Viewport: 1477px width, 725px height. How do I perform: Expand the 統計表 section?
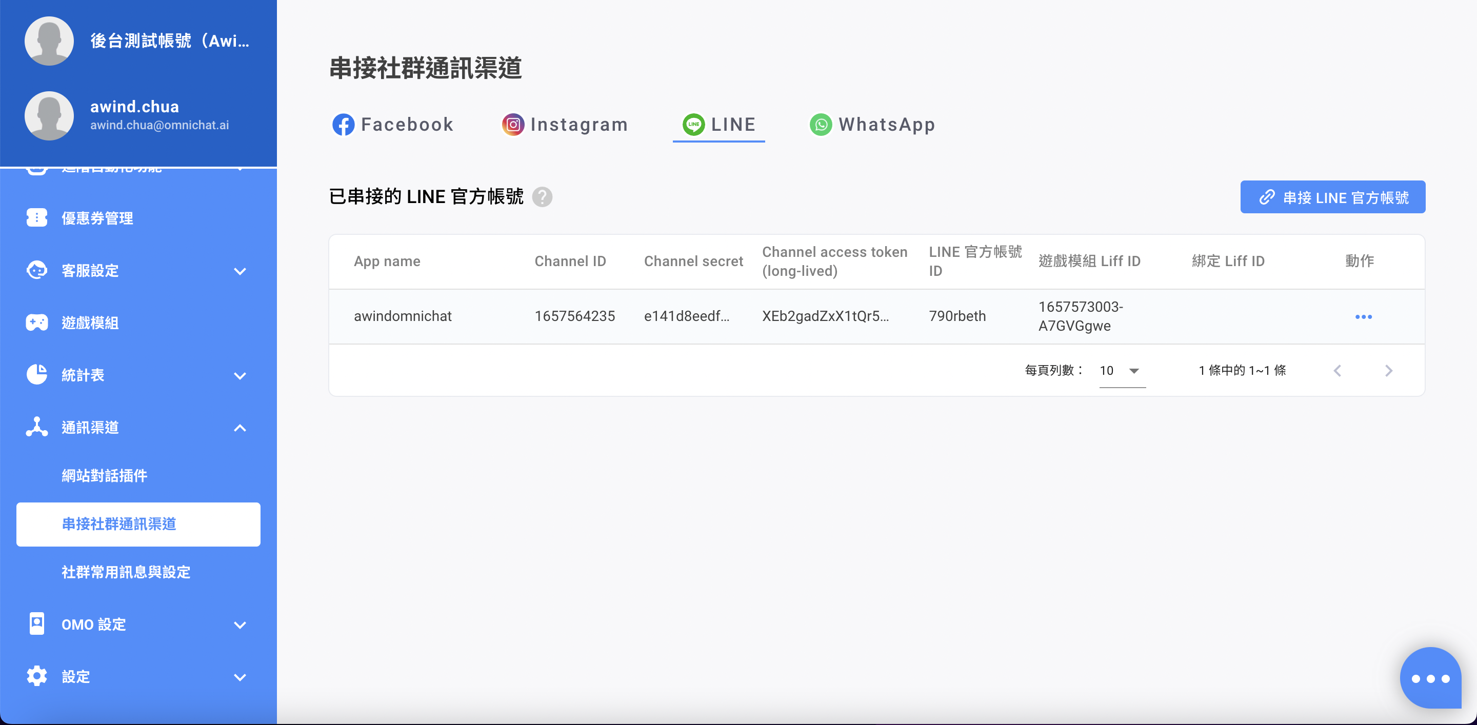(239, 376)
